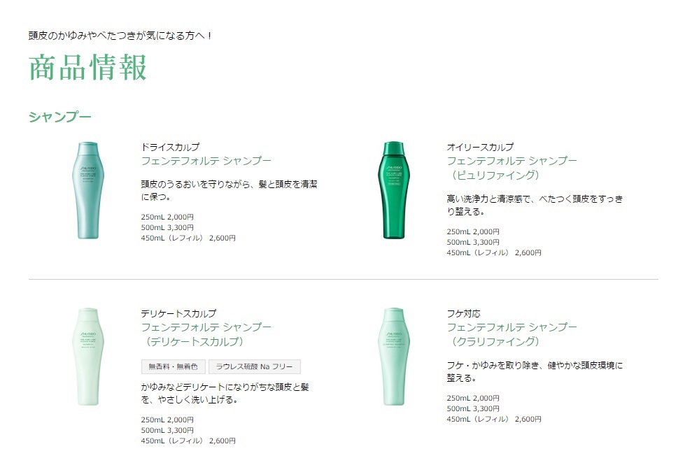This screenshot has height=465, width=685.
Task: Click the dark green Purifying shampoo bottle image
Action: pyautogui.click(x=394, y=190)
